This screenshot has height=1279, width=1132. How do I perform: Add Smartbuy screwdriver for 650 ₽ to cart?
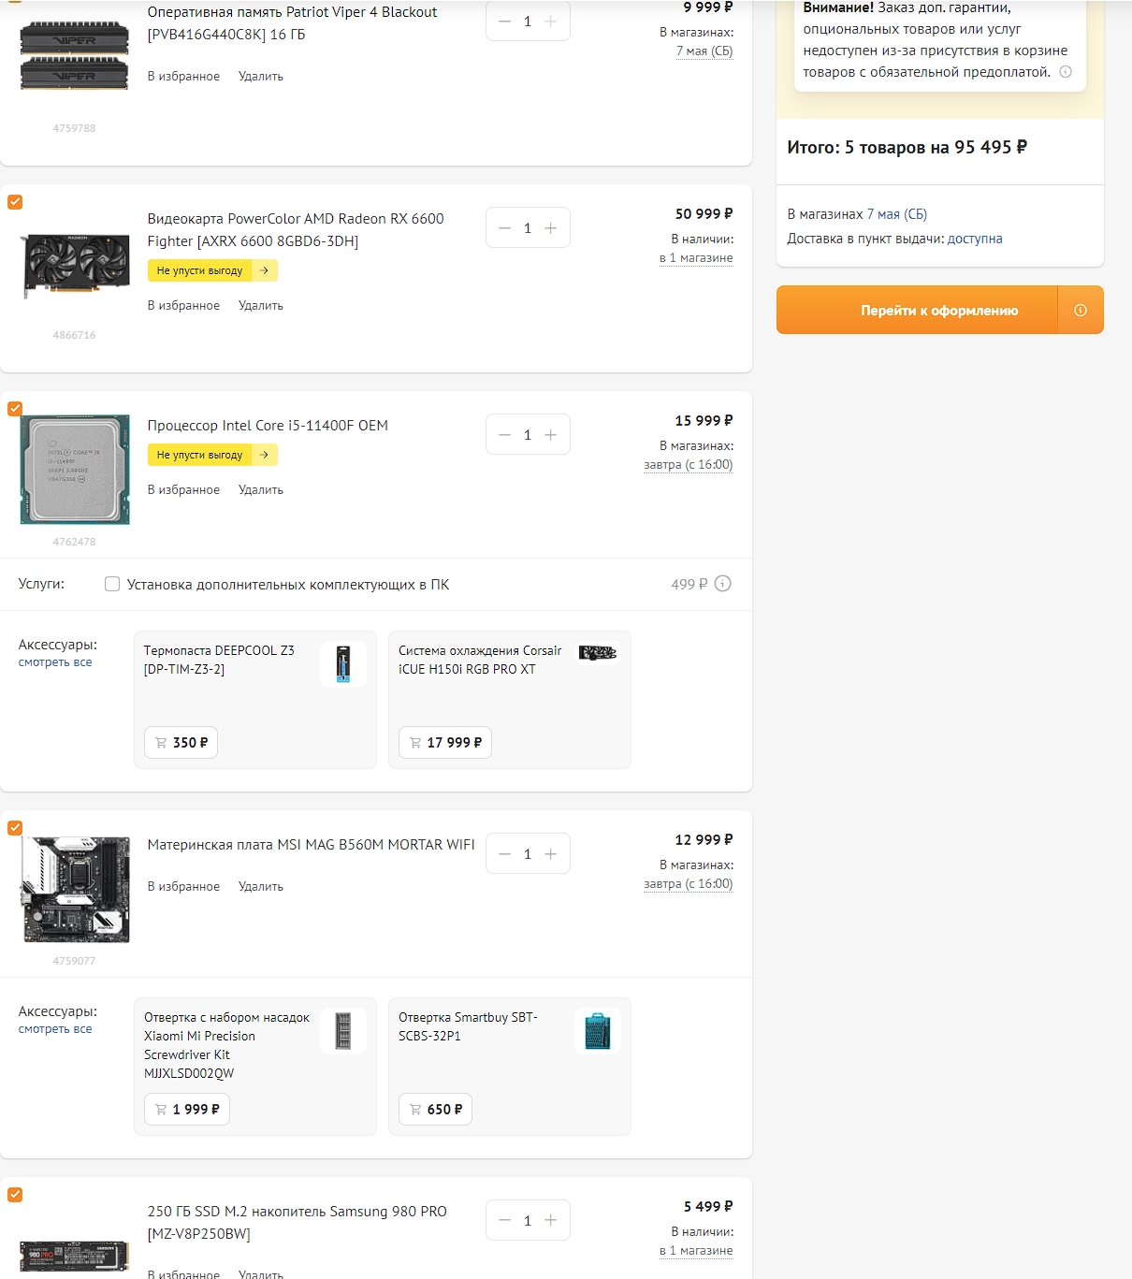[435, 1110]
